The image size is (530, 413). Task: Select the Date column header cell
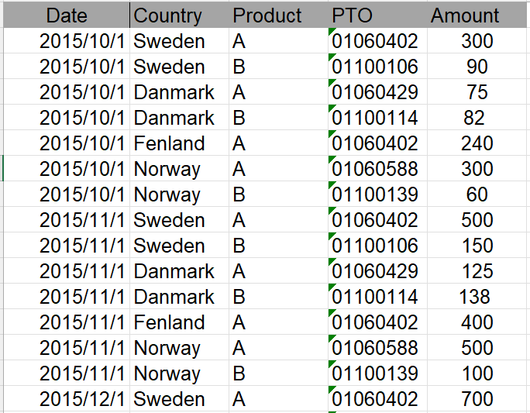tap(67, 15)
